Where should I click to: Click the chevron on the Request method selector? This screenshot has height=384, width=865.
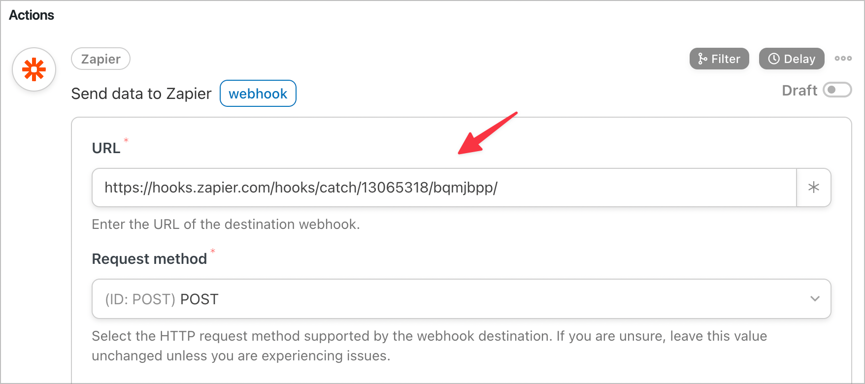[x=815, y=299]
